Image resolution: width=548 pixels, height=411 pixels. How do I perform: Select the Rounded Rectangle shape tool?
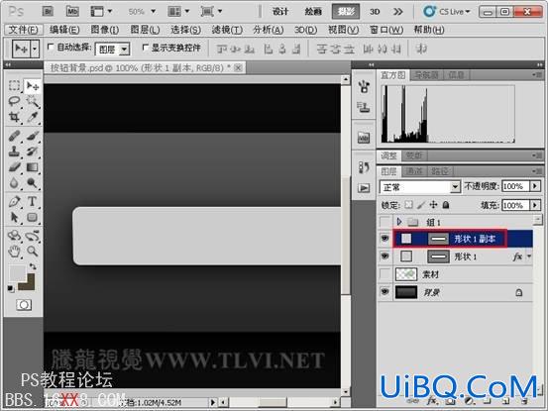point(33,217)
